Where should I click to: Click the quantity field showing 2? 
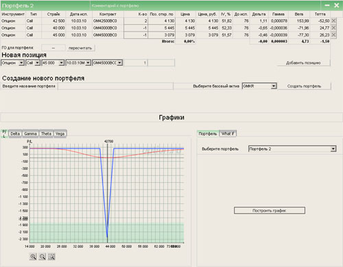coord(136,21)
